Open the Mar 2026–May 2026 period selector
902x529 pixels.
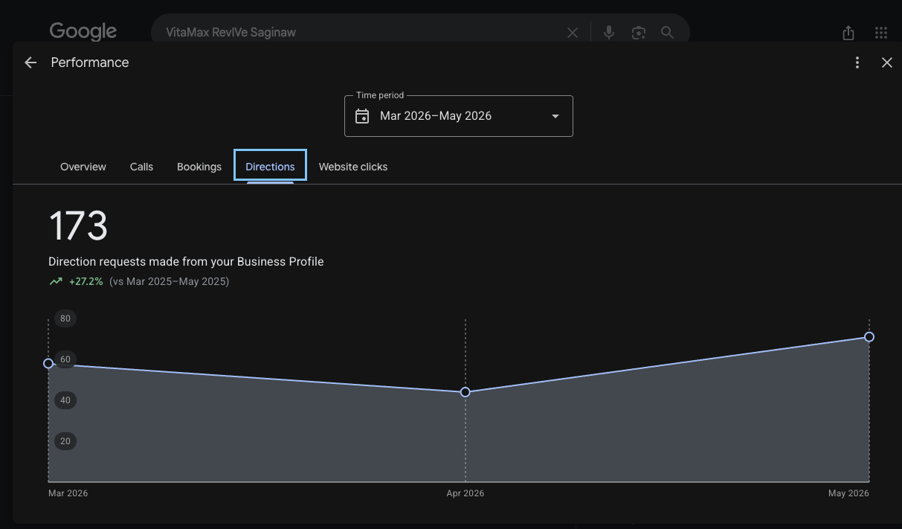point(459,116)
